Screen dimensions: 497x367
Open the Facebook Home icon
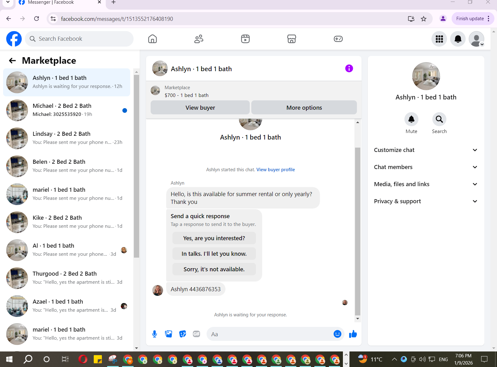click(153, 39)
